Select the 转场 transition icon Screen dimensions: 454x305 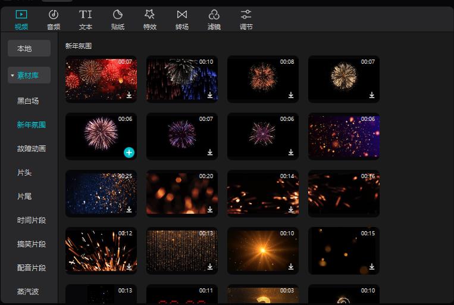click(182, 14)
